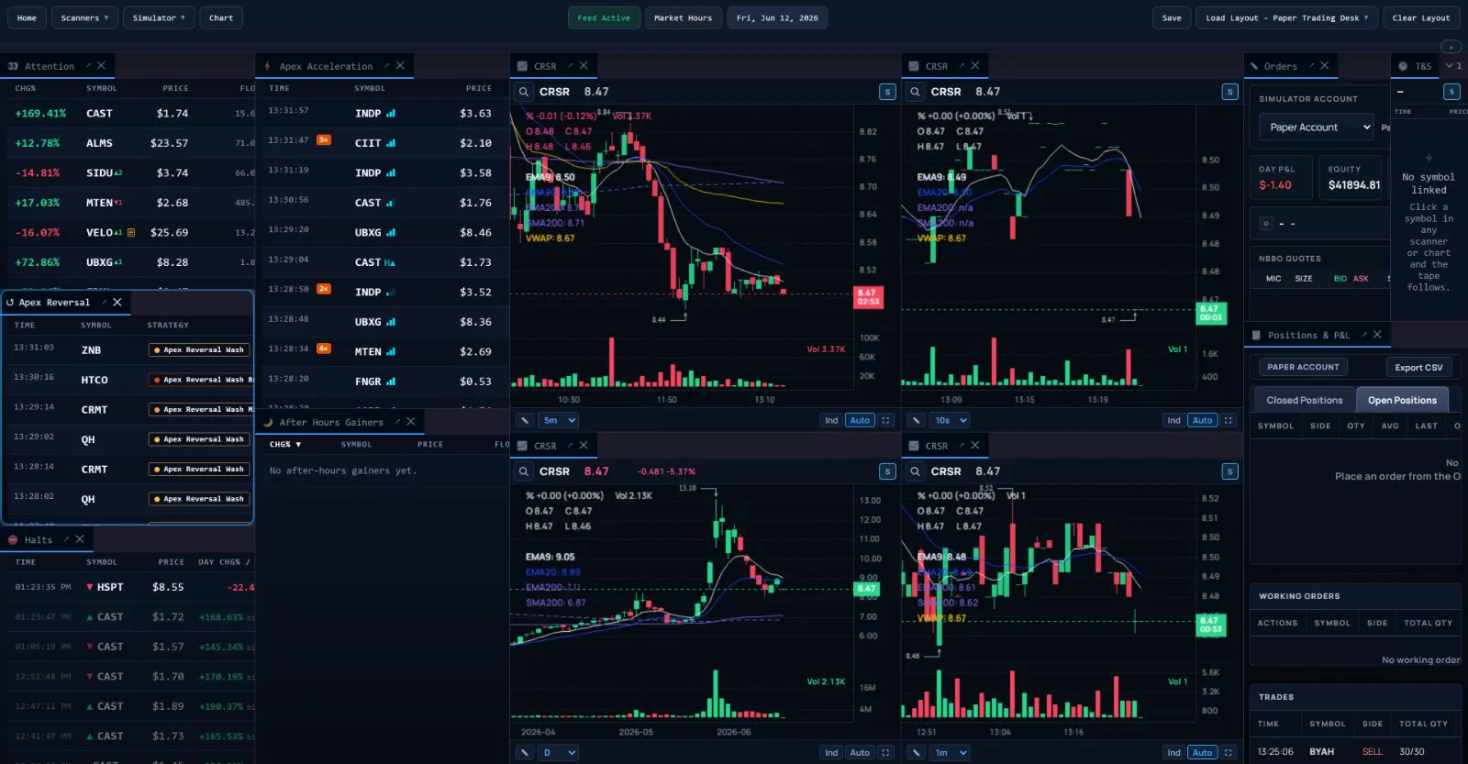The height and width of the screenshot is (764, 1468).
Task: Click the news note icon next to VELO
Action: click(x=131, y=232)
